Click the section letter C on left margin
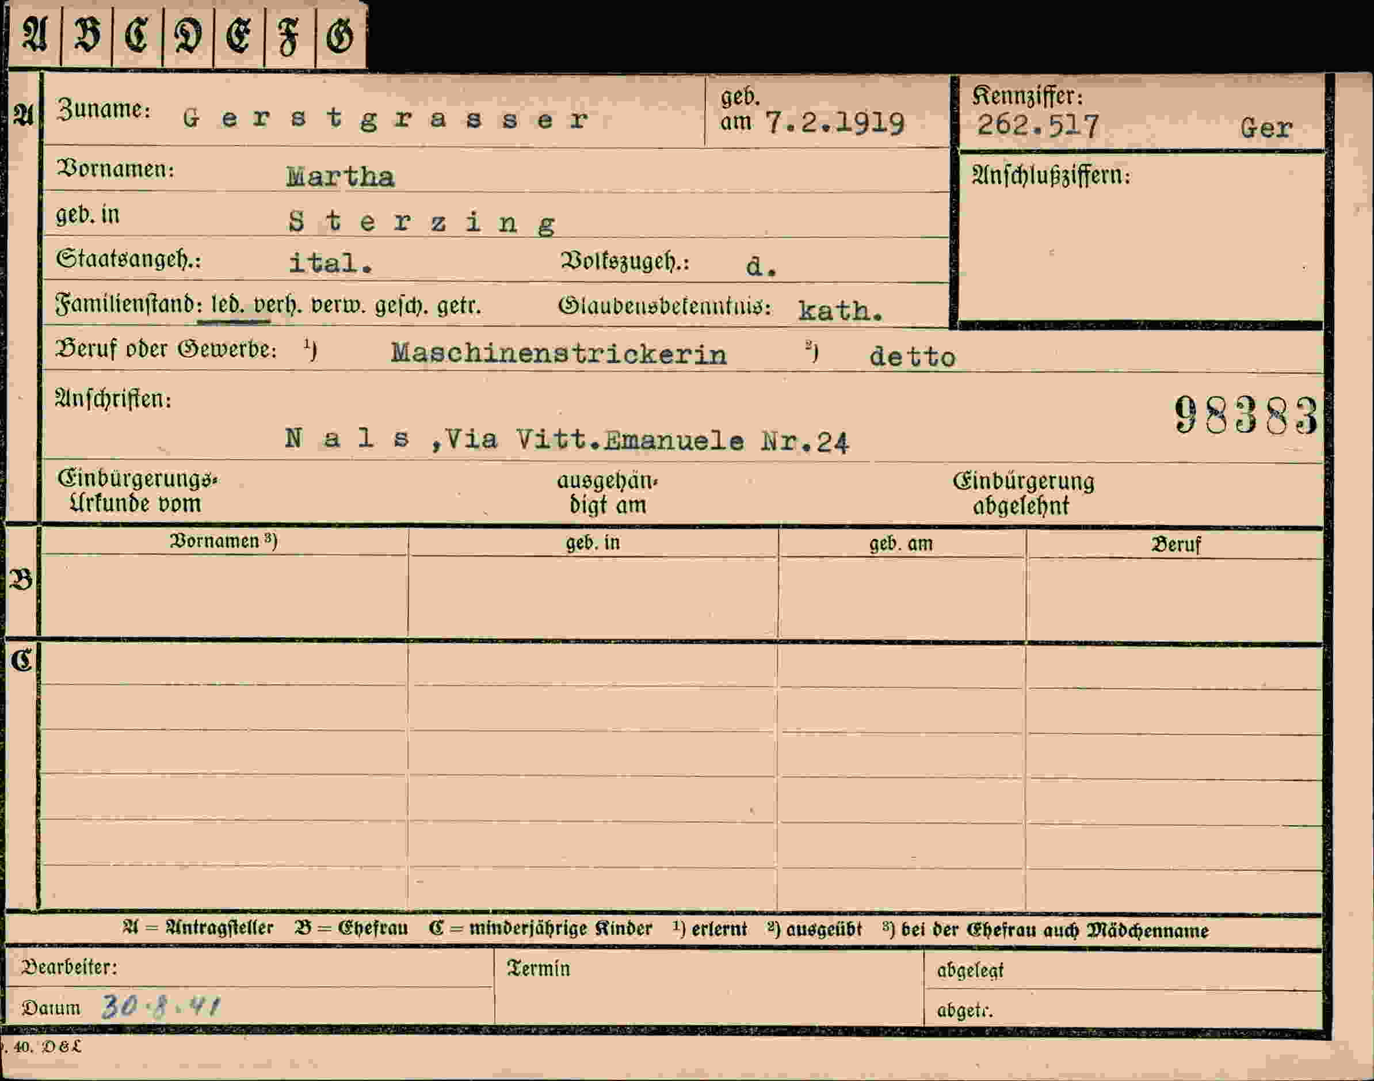The width and height of the screenshot is (1374, 1081). (x=21, y=660)
